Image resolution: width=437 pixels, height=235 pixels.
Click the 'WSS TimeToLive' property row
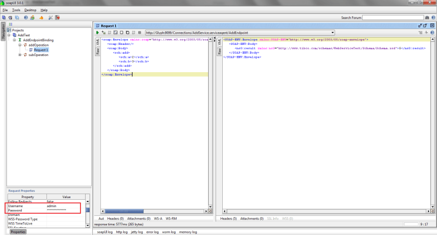(46, 224)
